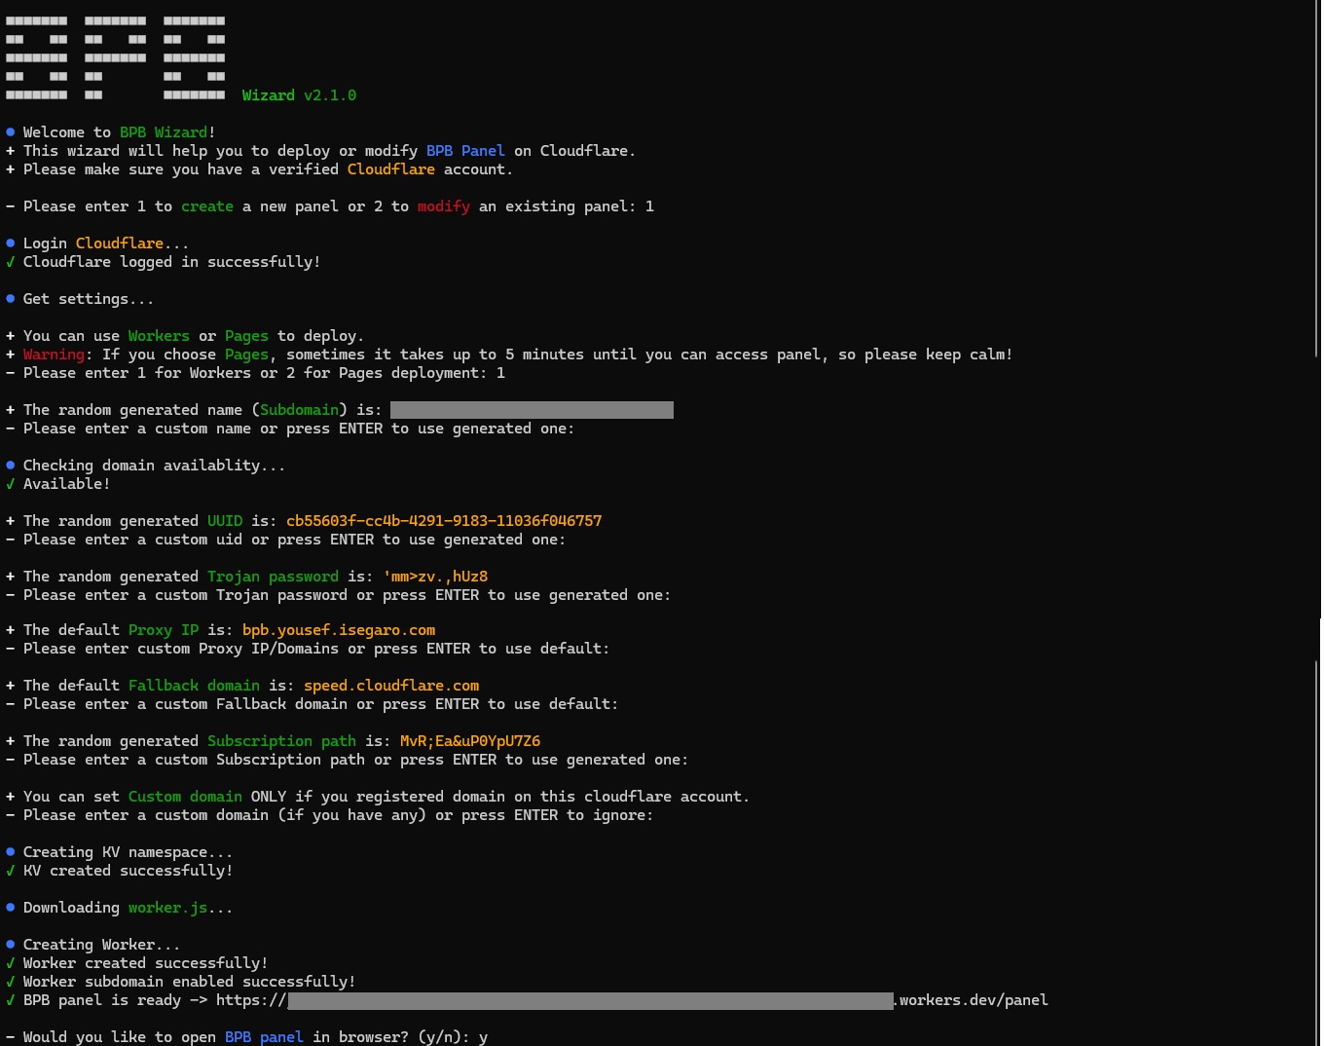Select the "Wizard v2.1.0" version text
This screenshot has width=1324, height=1046.
pyautogui.click(x=299, y=94)
